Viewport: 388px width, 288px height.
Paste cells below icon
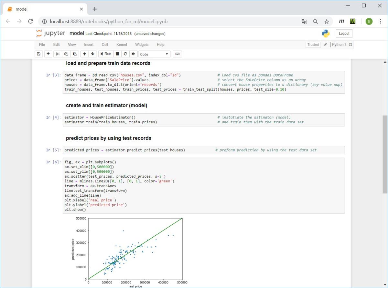[74, 54]
